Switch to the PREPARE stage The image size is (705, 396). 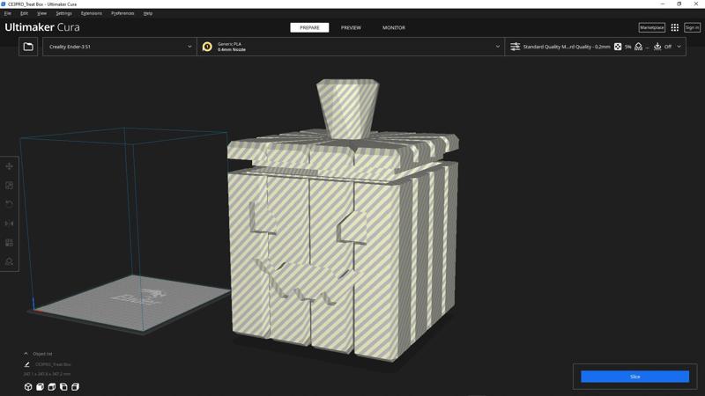click(x=309, y=28)
